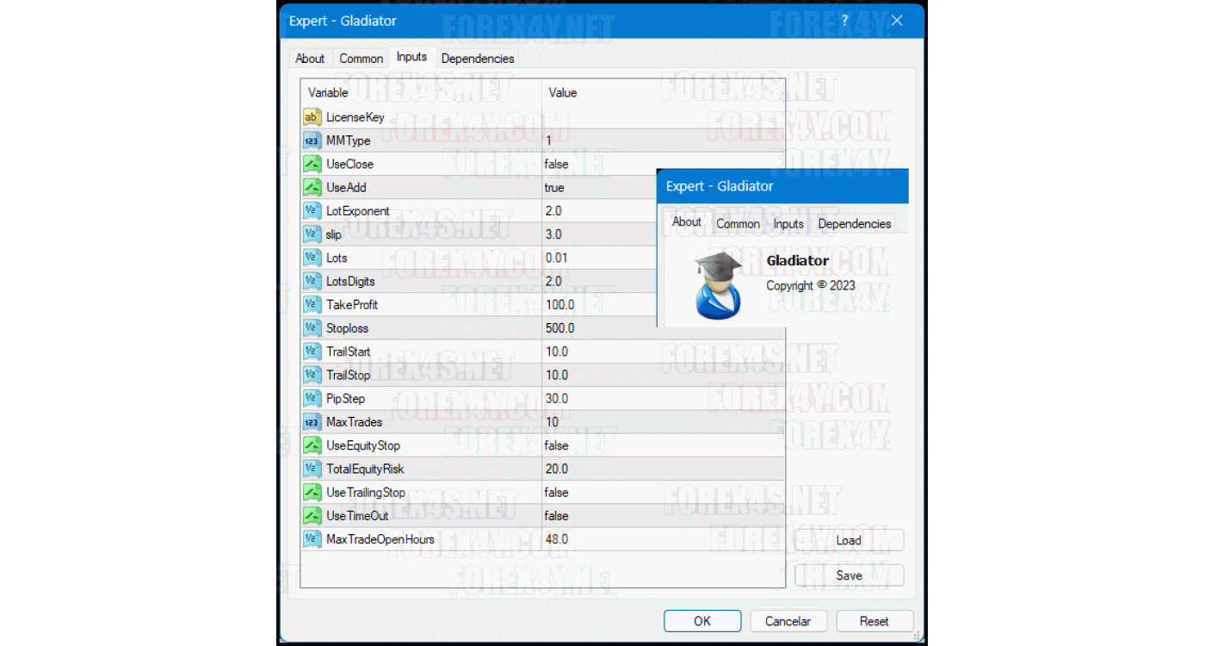1205x646 pixels.
Task: Click the LotExponent double type icon
Action: pos(312,211)
